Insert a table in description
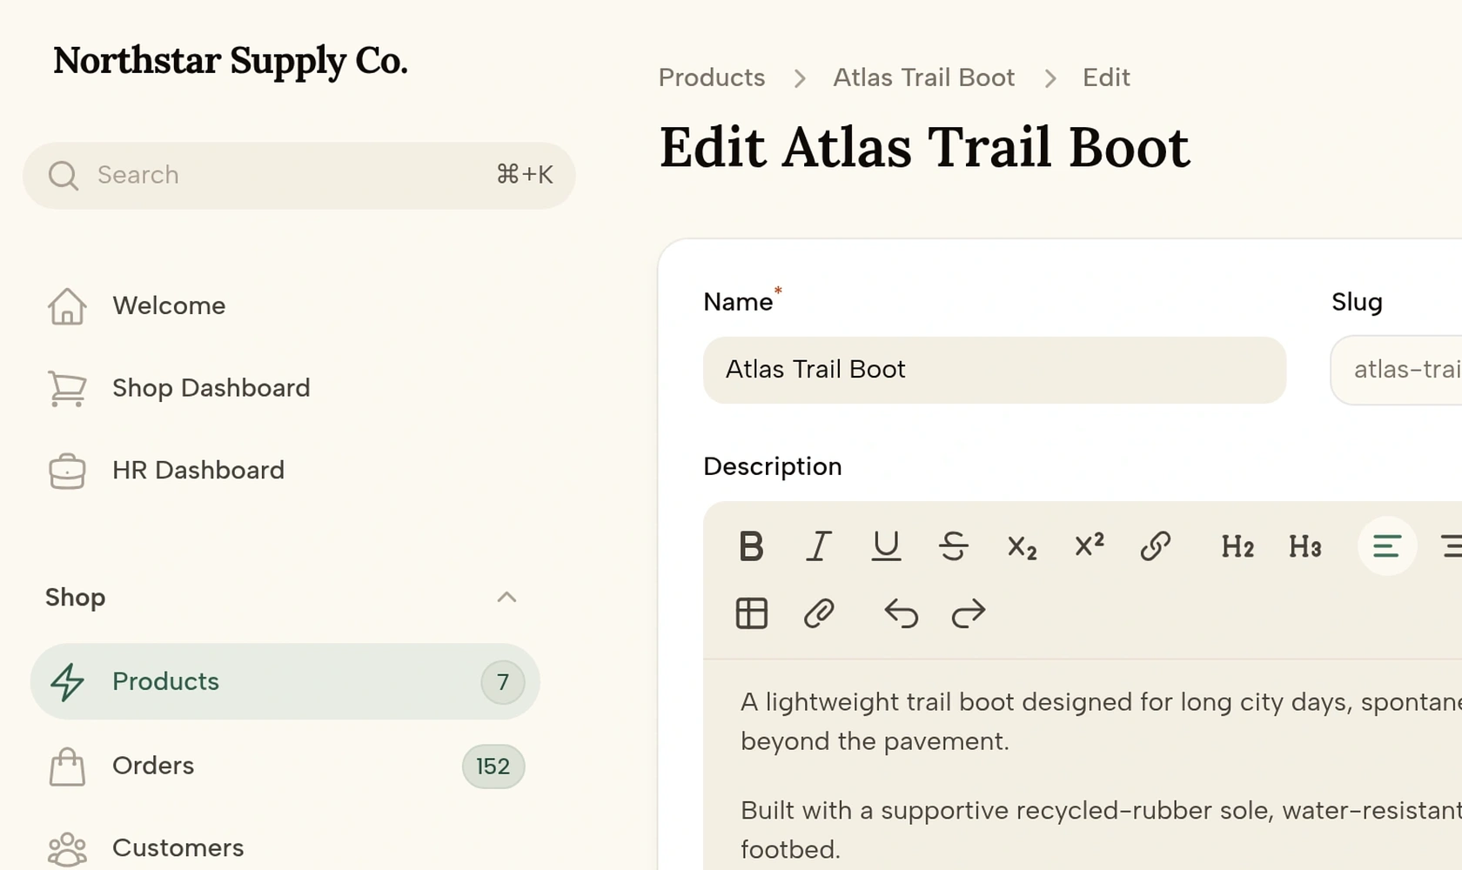1462x870 pixels. [751, 613]
